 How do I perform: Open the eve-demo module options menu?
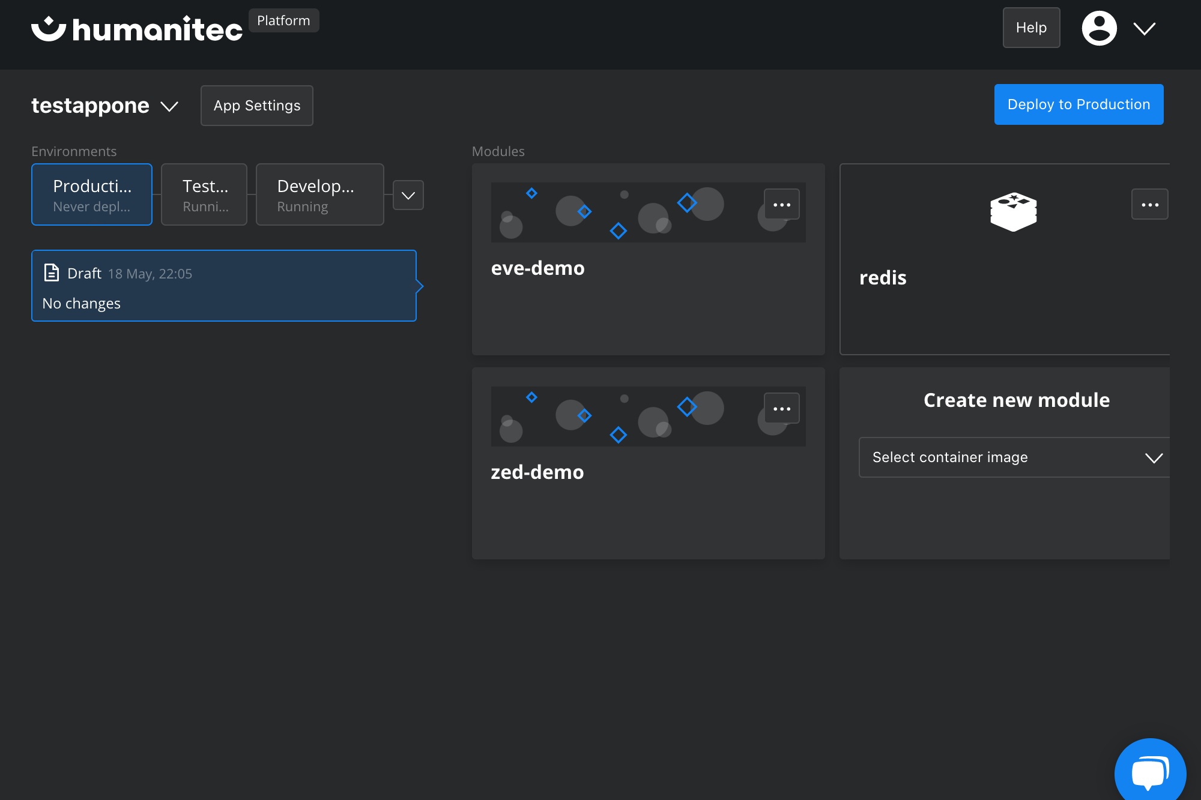[782, 205]
